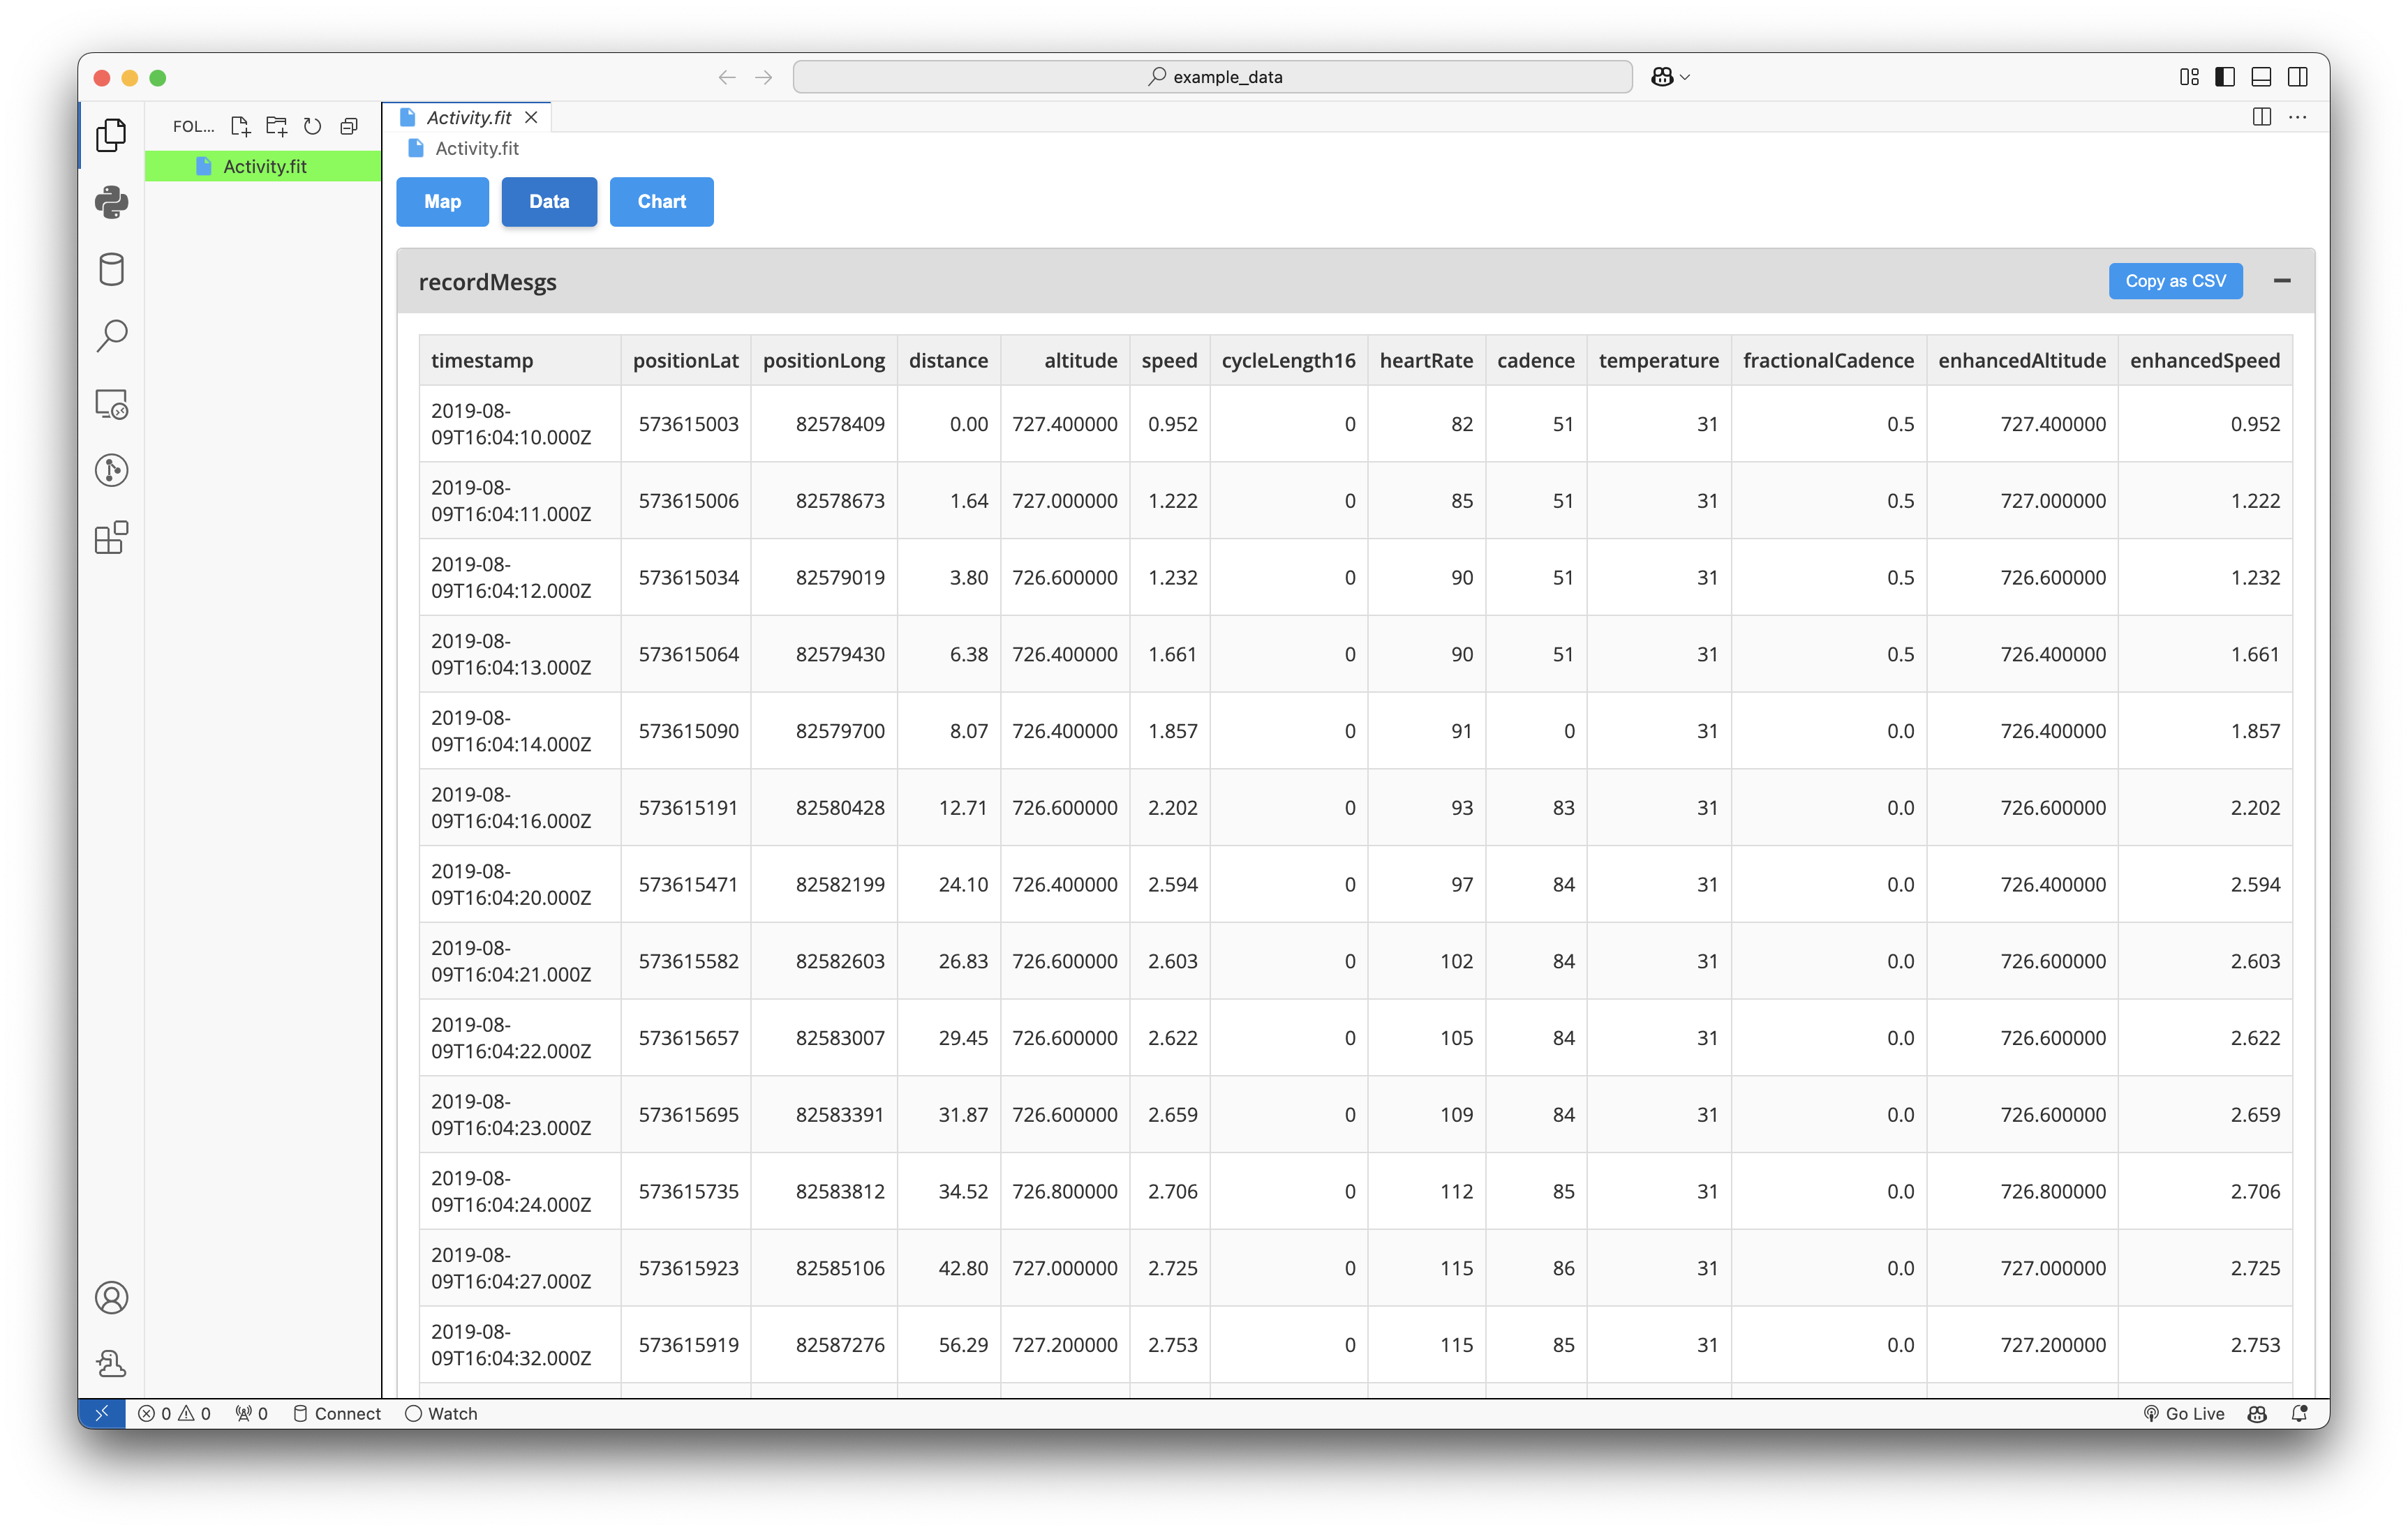Click the Activity.fit breadcrumb
The width and height of the screenshot is (2408, 1532).
(477, 148)
